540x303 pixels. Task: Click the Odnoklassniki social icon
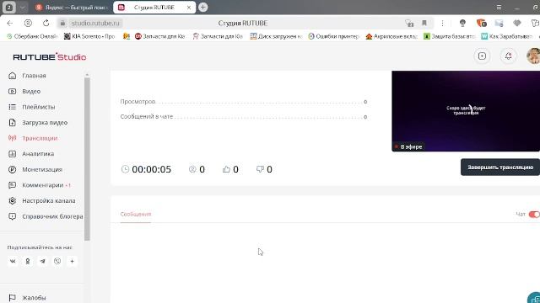(28, 262)
